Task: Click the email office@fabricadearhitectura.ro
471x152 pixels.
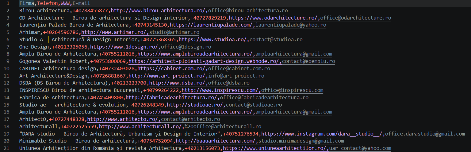Action: click(264, 98)
